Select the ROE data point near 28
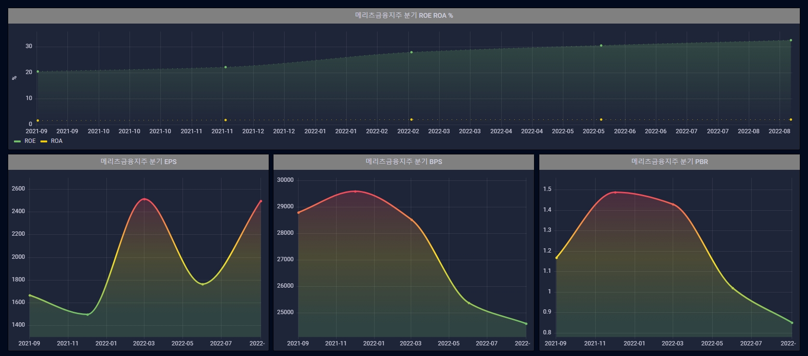This screenshot has height=356, width=808. pos(411,52)
